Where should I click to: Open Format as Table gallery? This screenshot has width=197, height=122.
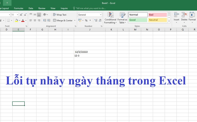click(122, 18)
